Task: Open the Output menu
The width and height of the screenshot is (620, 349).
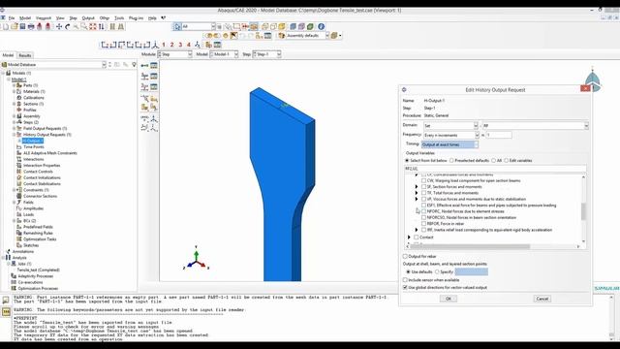Action: (x=88, y=17)
